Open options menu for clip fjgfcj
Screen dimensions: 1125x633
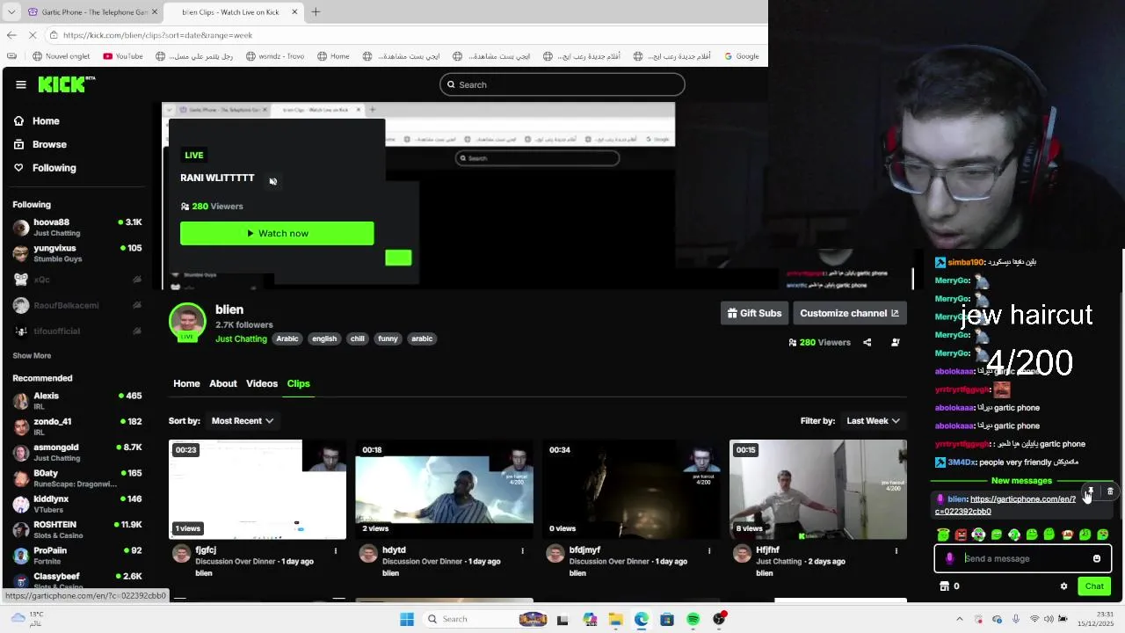[x=336, y=551]
